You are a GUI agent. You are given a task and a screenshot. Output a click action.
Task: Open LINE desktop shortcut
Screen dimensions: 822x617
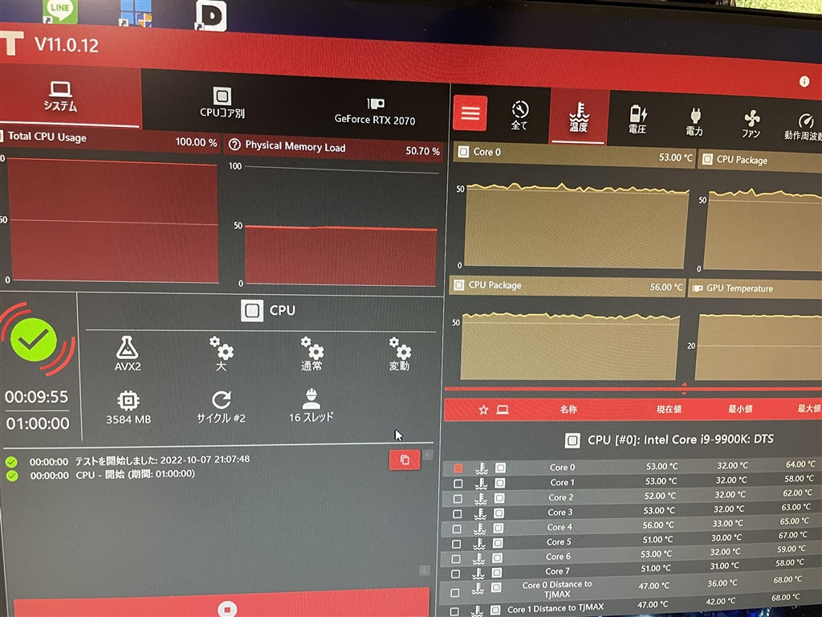tap(60, 11)
